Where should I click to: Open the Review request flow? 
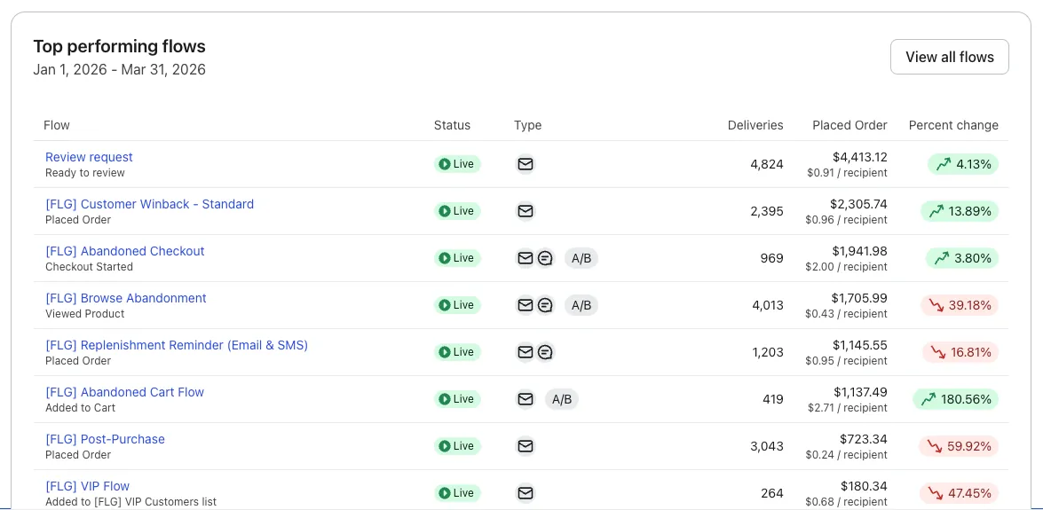(x=89, y=157)
